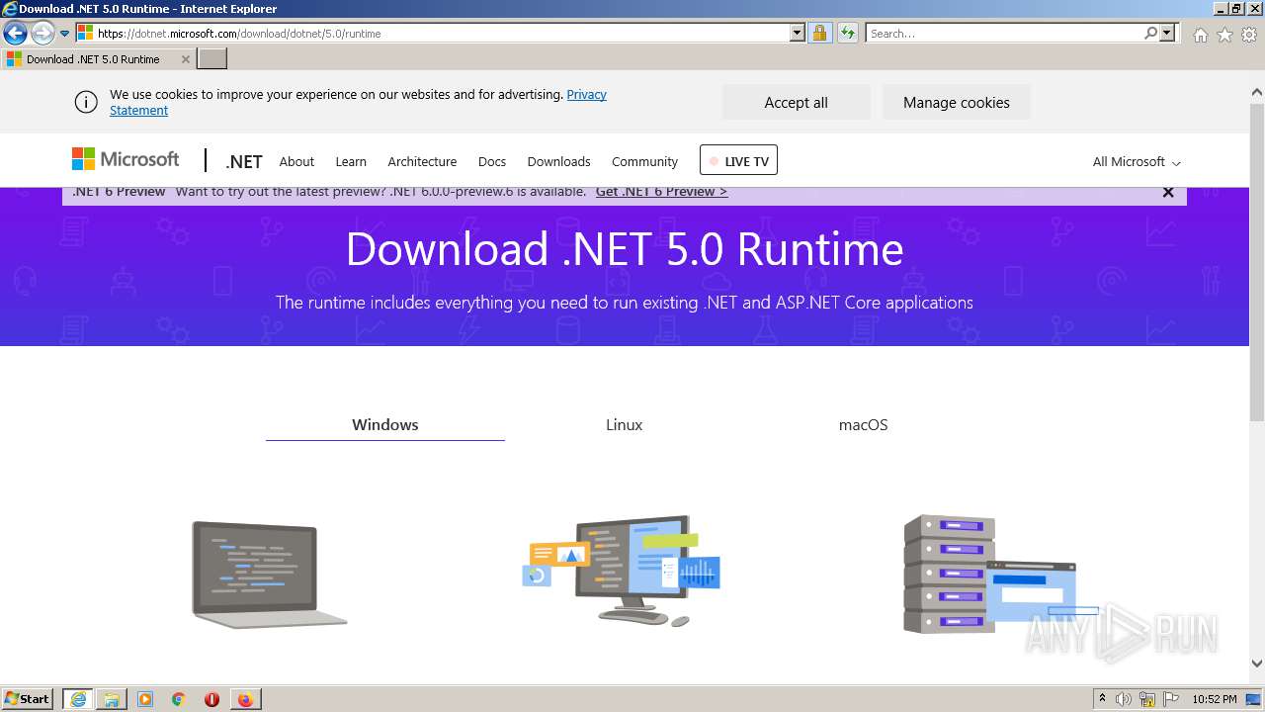This screenshot has height=712, width=1265.
Task: Go forward with the browser Forward arrow
Action: click(42, 34)
